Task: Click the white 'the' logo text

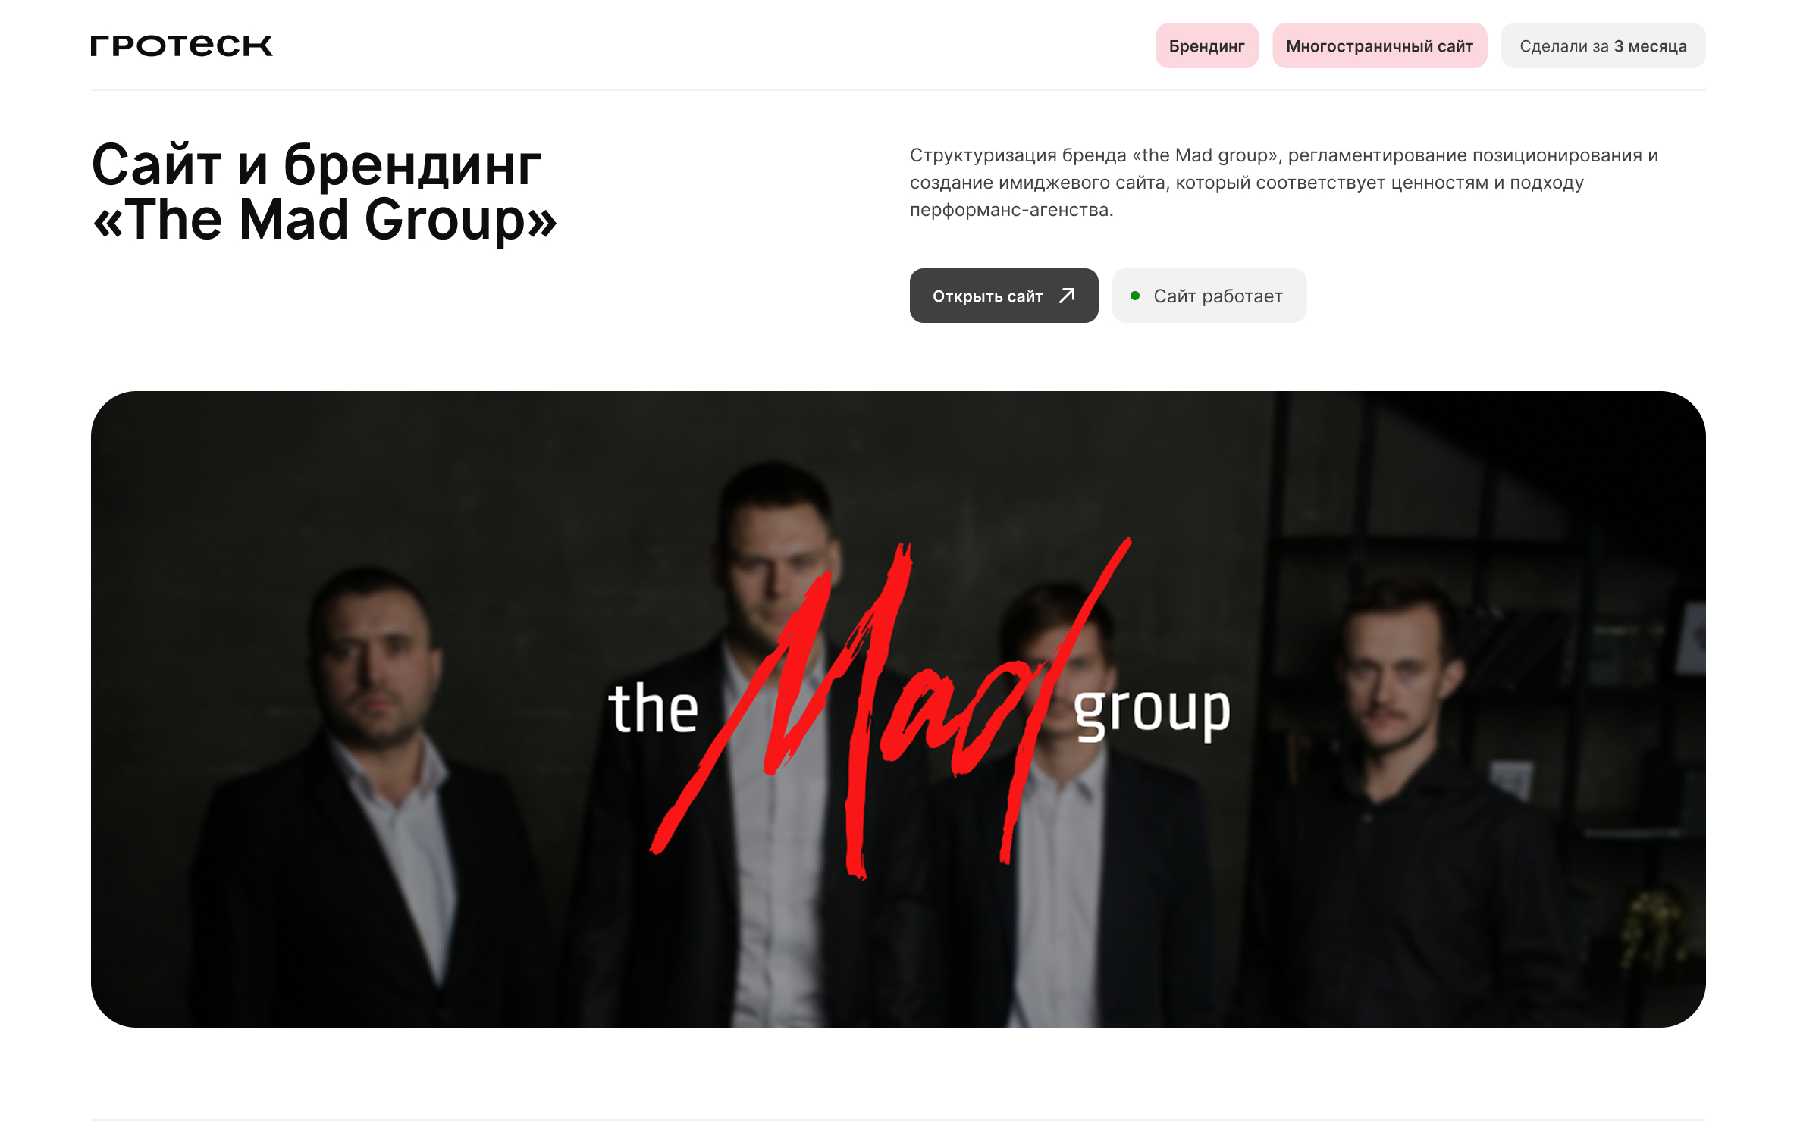Action: click(x=653, y=708)
